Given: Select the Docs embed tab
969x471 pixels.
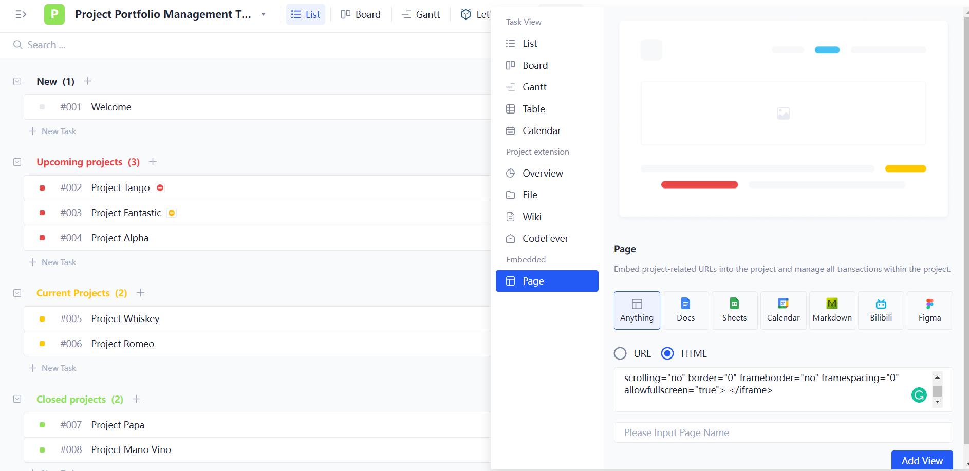Looking at the screenshot, I should (x=685, y=310).
